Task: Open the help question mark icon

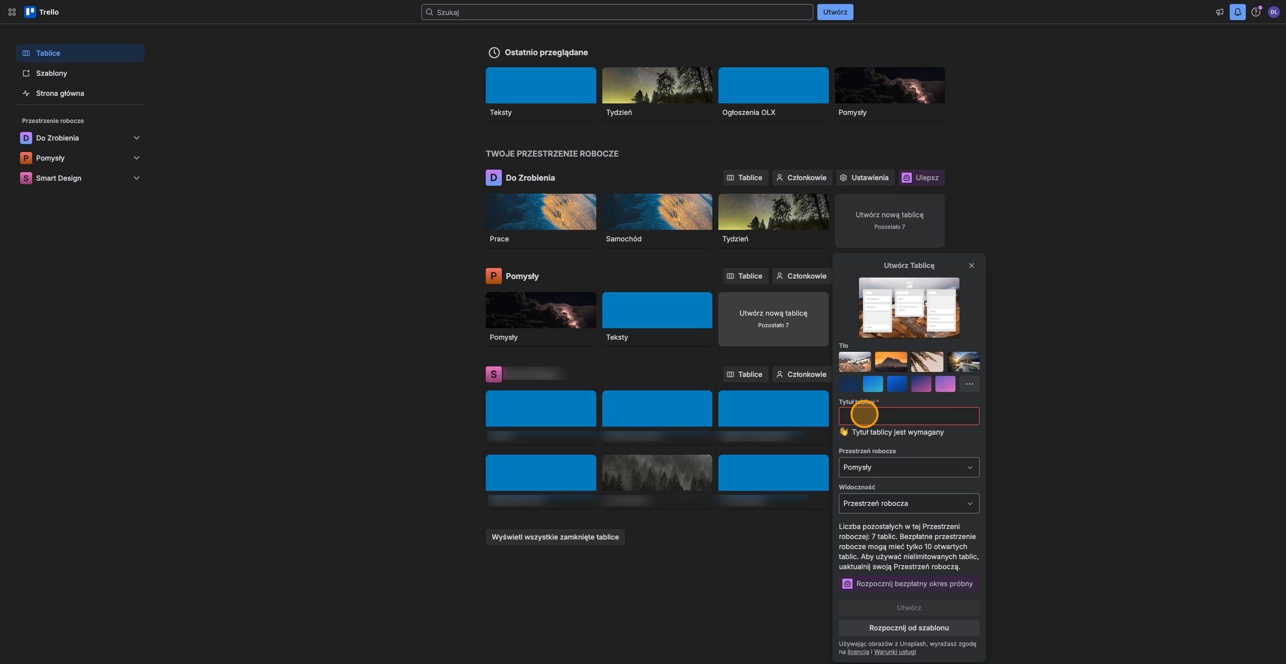Action: [x=1256, y=12]
